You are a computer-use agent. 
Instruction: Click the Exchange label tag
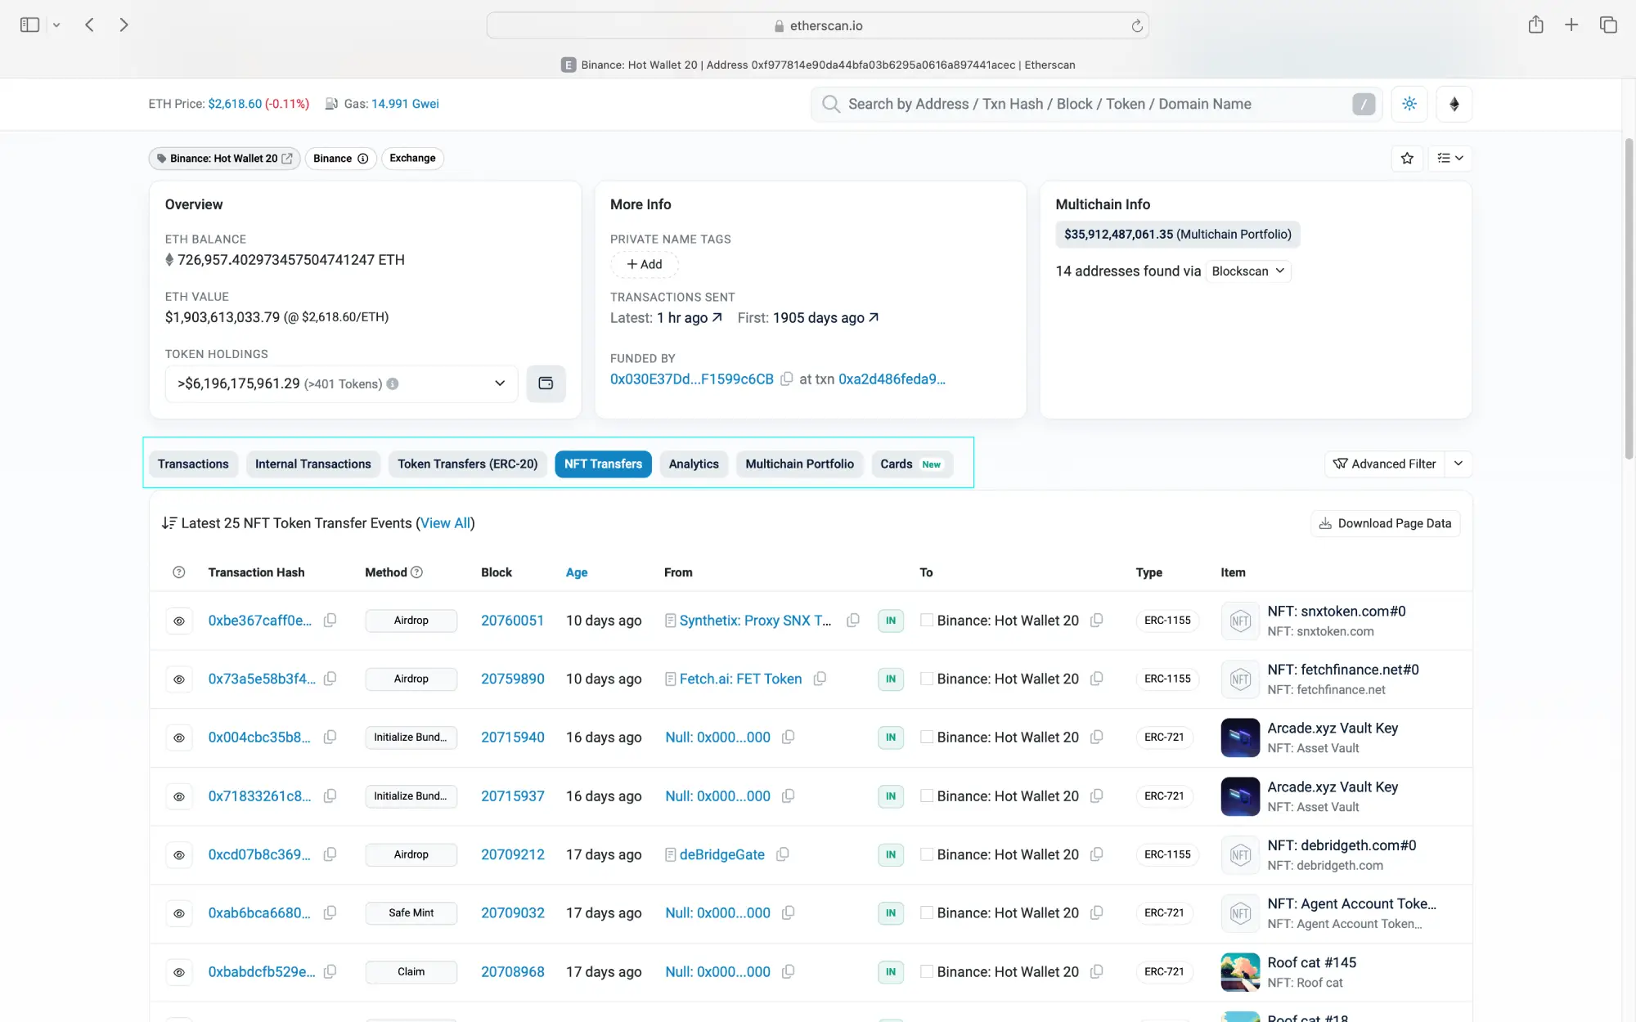(x=412, y=158)
